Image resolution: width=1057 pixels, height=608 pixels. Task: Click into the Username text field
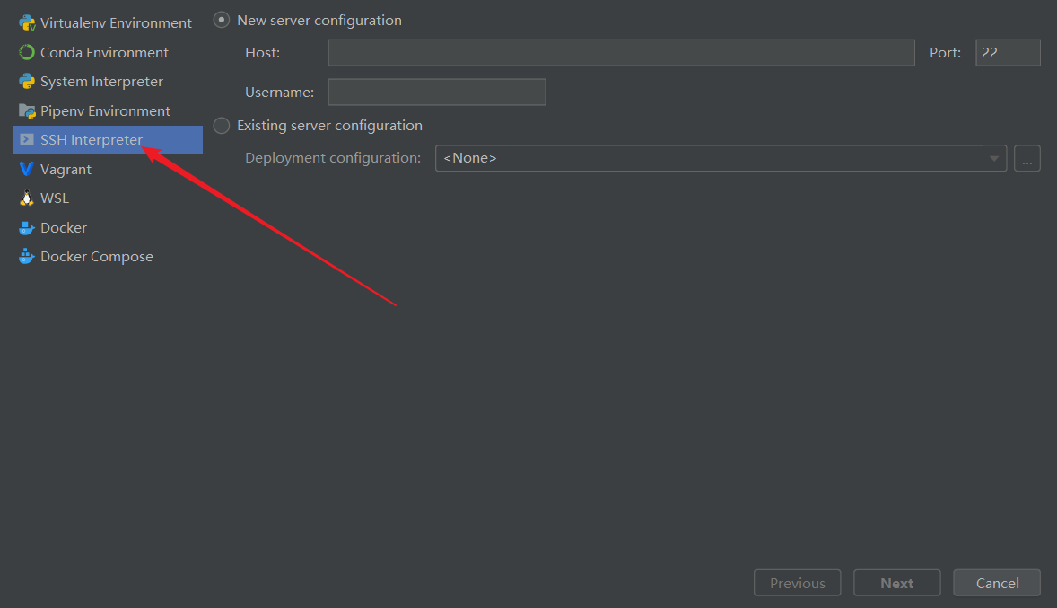[437, 92]
